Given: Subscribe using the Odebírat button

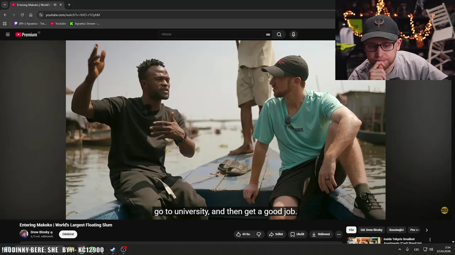Looking at the screenshot, I should (x=68, y=234).
